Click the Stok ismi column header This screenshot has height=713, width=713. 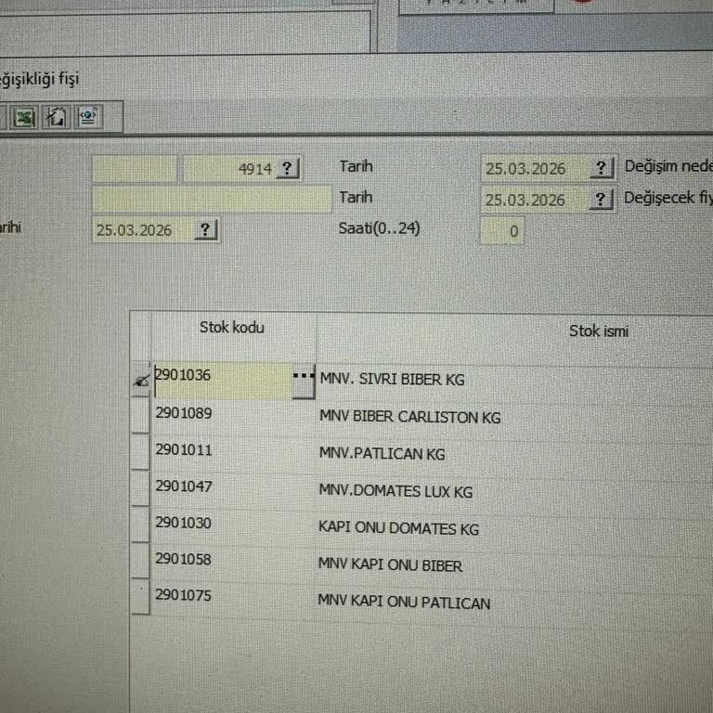[599, 331]
